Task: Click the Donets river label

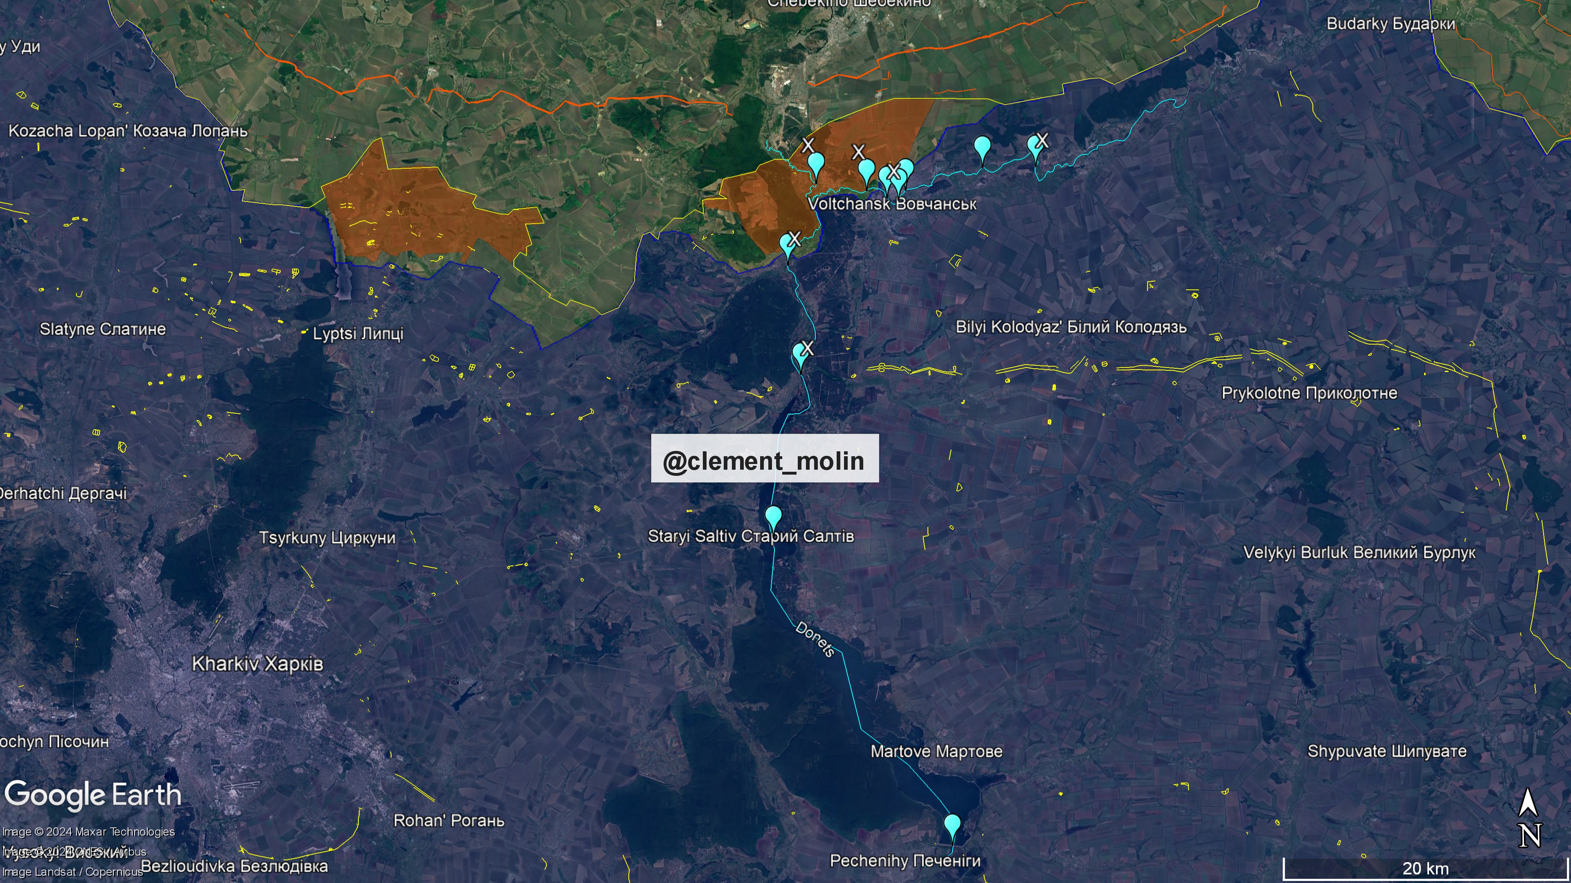Action: coord(815,639)
